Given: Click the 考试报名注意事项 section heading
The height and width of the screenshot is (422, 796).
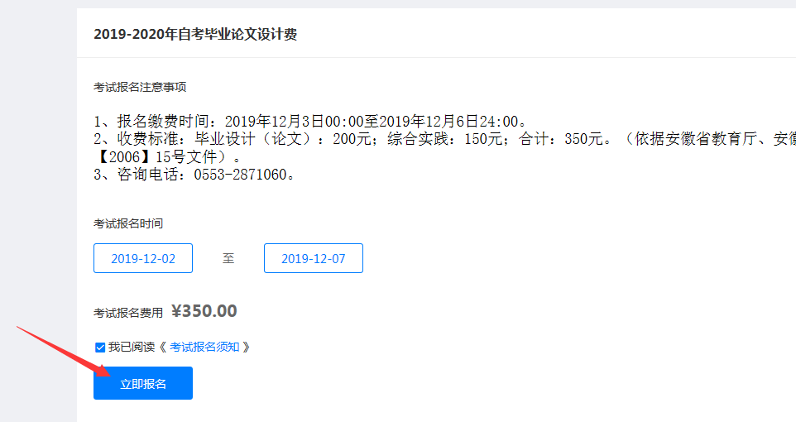Looking at the screenshot, I should tap(140, 87).
